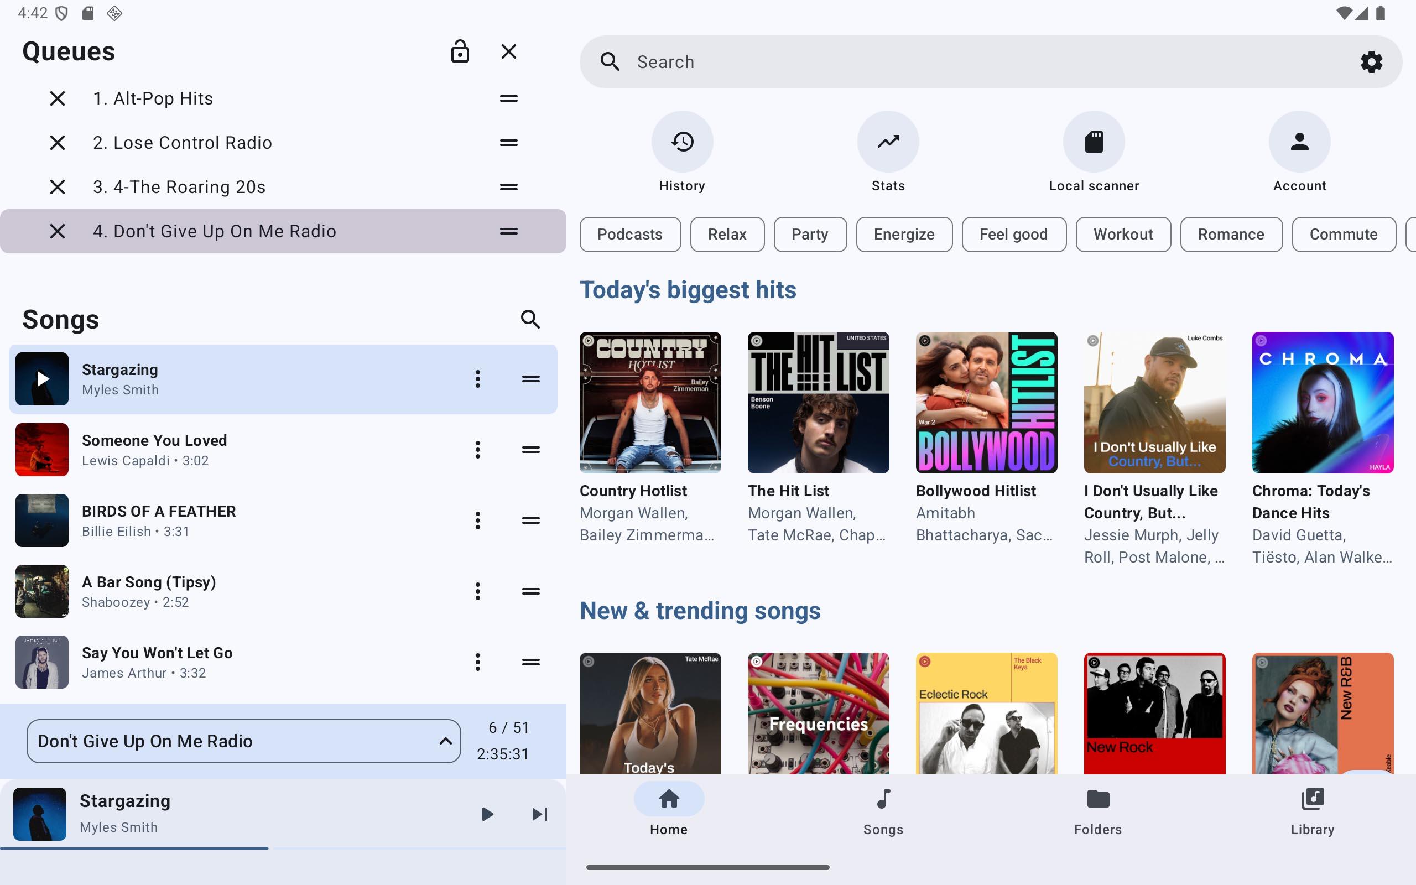Screen dimensions: 1416x885
Task: Collapse the Don't Give Up On Me Radio selector
Action: click(x=445, y=741)
